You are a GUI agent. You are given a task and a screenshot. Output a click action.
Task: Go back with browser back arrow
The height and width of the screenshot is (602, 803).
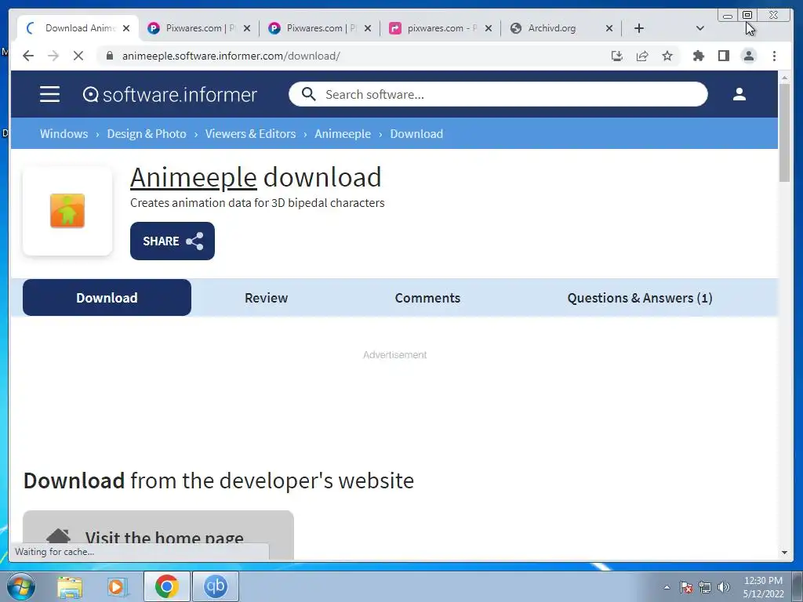tap(28, 56)
